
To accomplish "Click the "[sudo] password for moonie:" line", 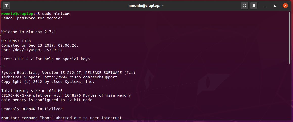I will point(32,18).
